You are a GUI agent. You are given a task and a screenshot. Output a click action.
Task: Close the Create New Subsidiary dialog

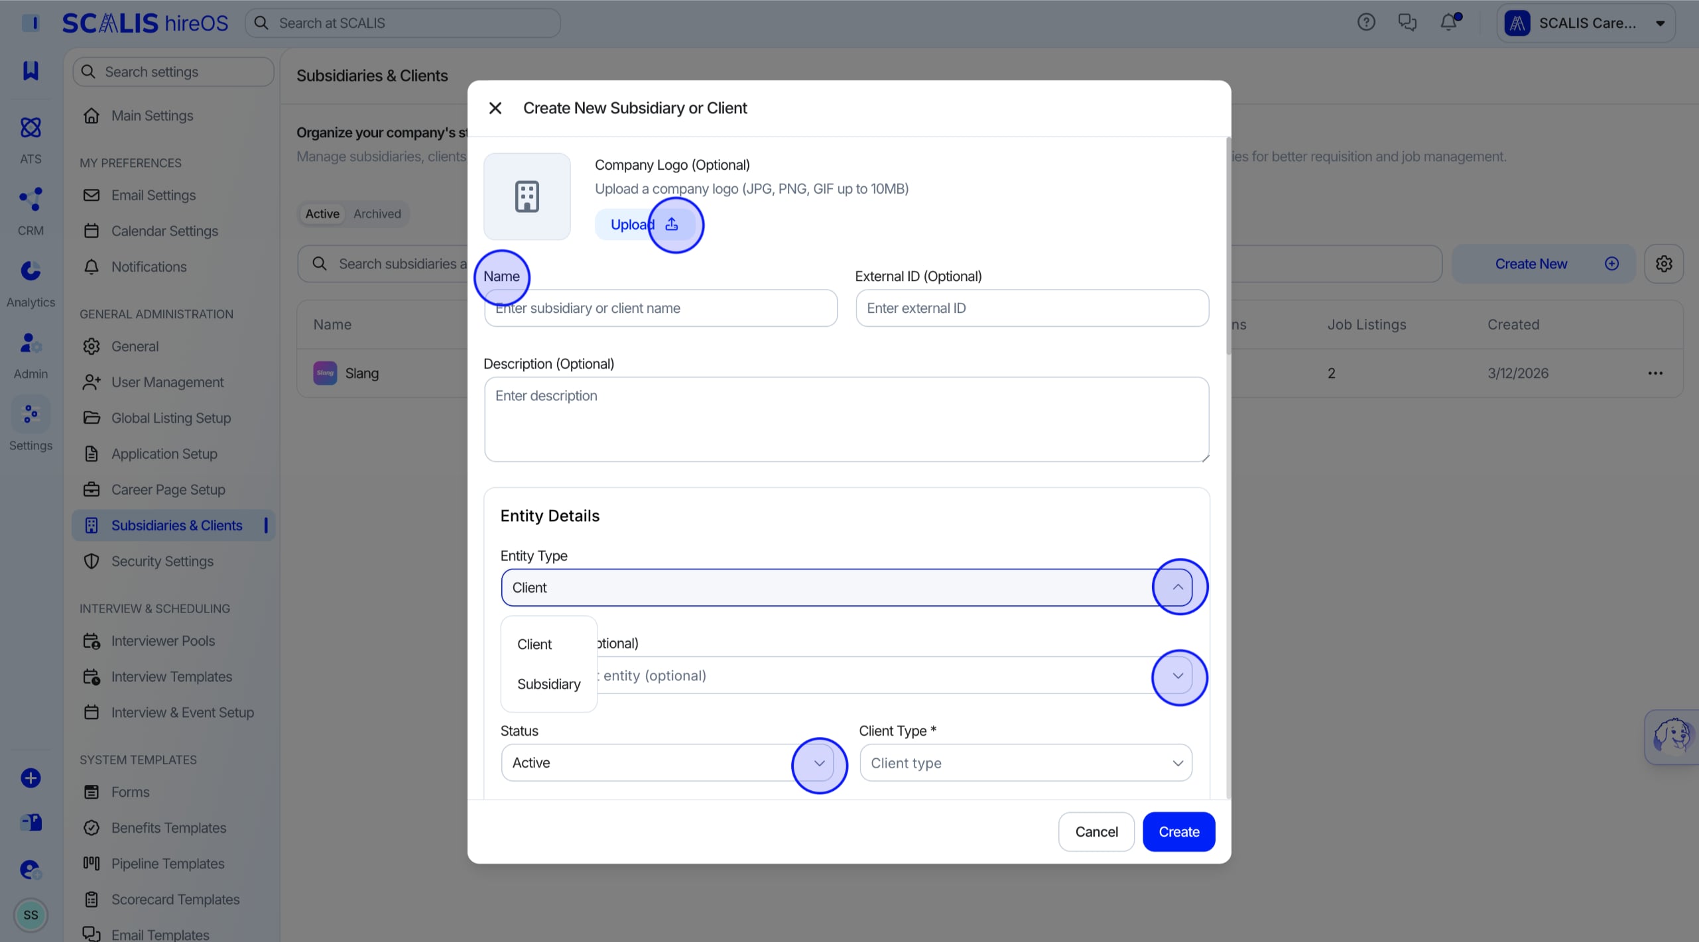coord(495,108)
